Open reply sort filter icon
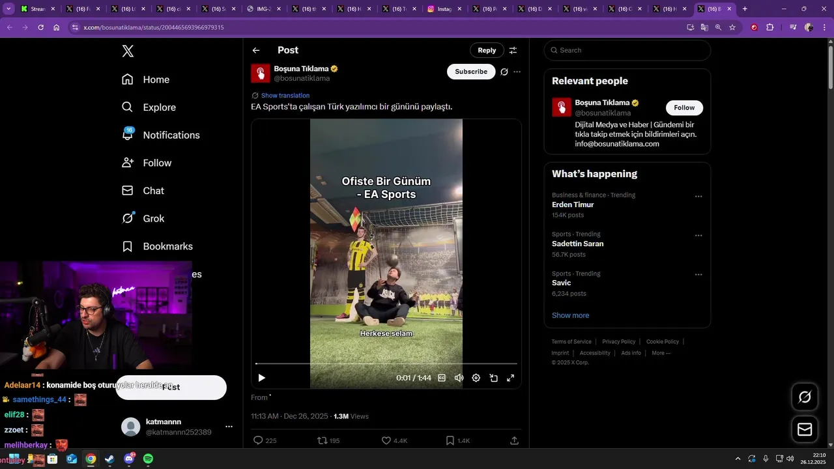 click(x=513, y=50)
